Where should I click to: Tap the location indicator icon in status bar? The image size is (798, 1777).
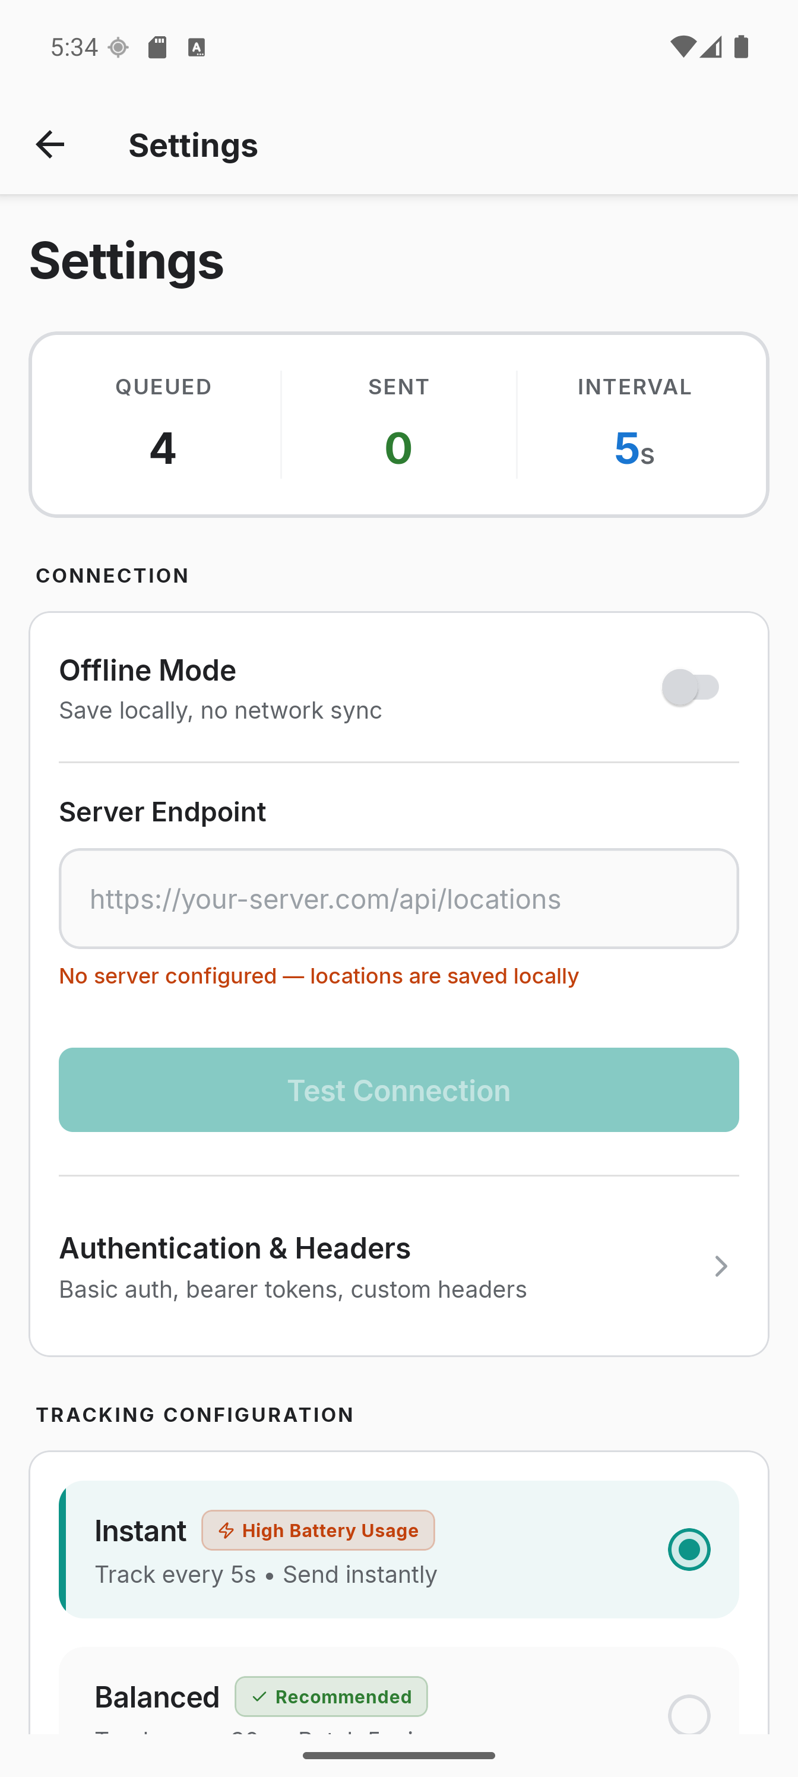point(119,48)
